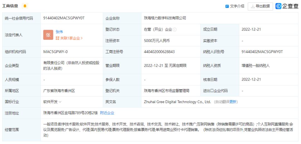Click the 实缴资本 label cell
The width and height of the screenshot is (301, 144).
[220, 41]
